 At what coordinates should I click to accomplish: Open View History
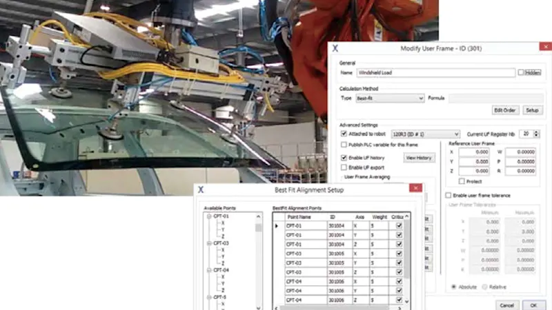419,158
